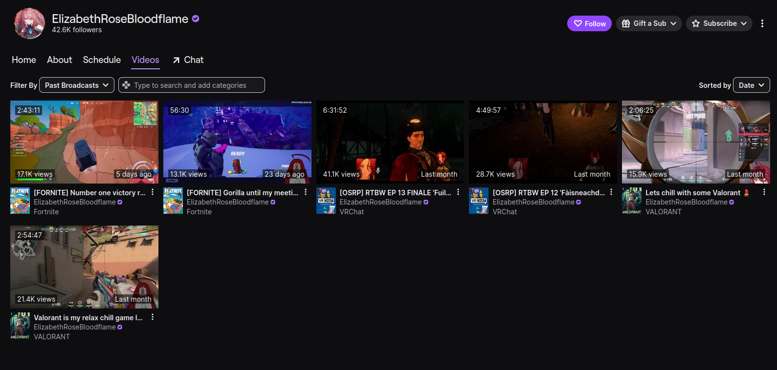
Task: Open options for Valorant relax chill video
Action: (153, 317)
